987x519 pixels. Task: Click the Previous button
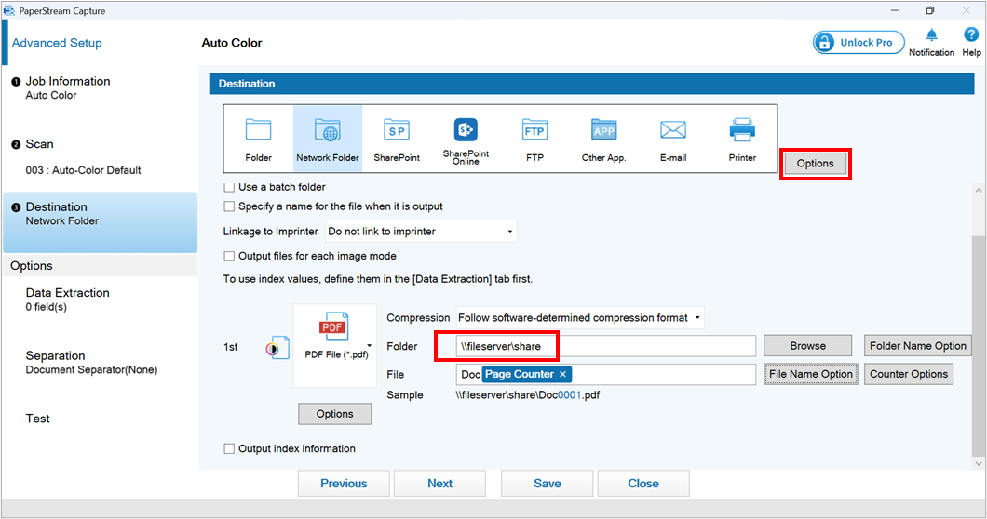click(344, 483)
